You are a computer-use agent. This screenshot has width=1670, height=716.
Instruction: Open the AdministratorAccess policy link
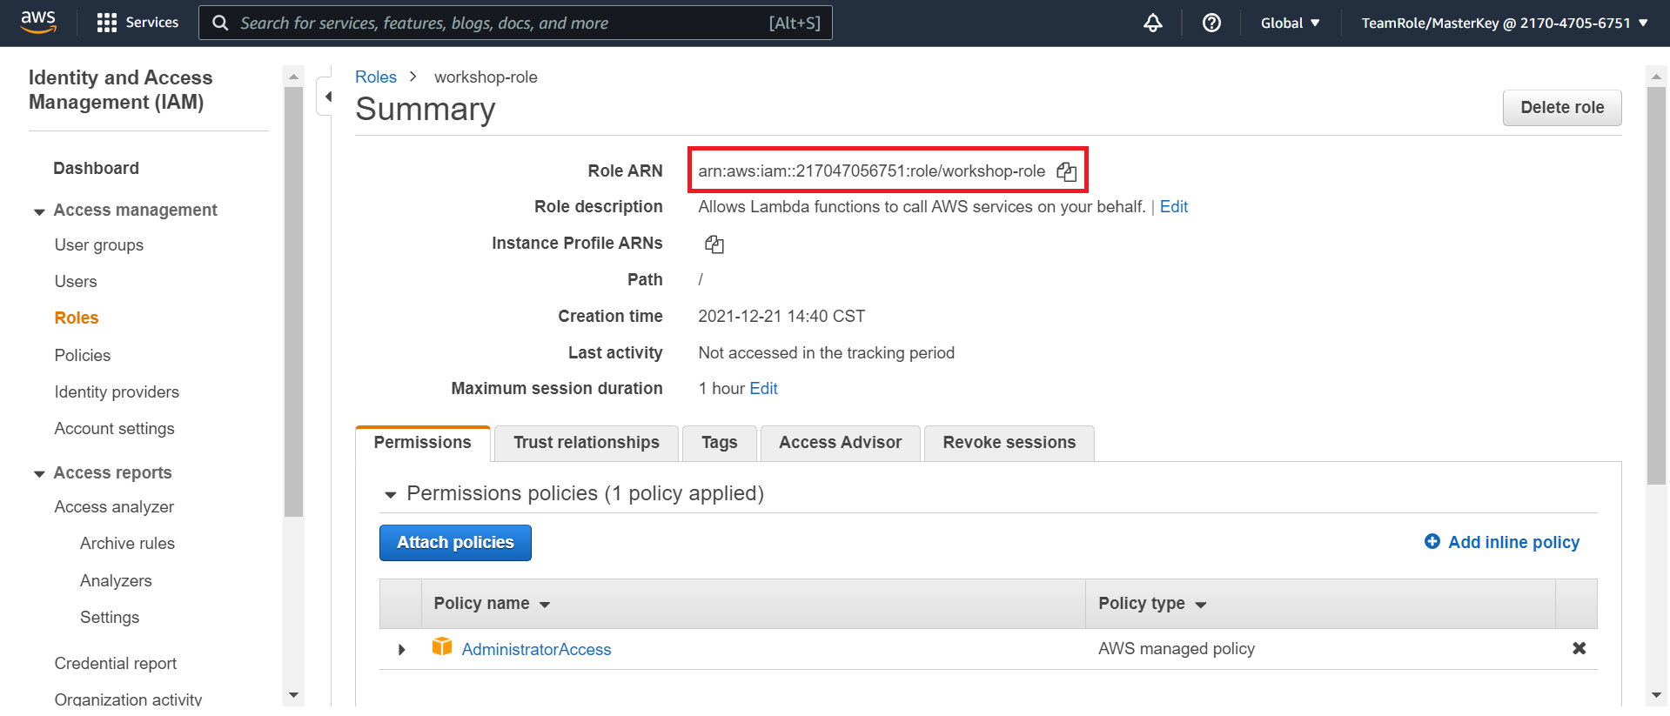536,650
